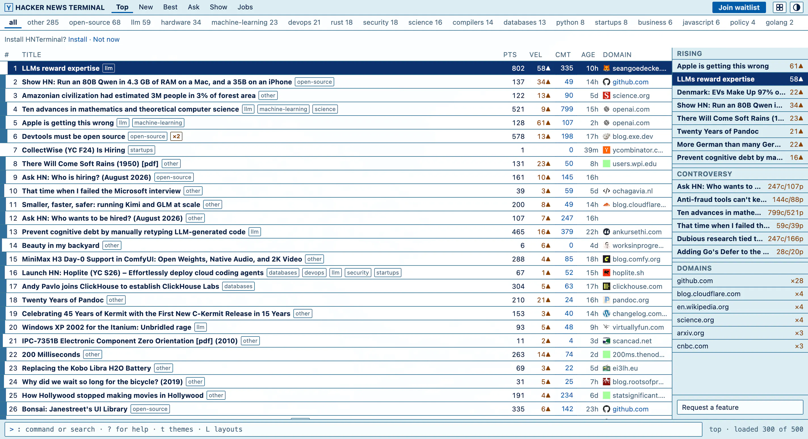Click the pandoc.org favicon
Viewport: 808px width, 439px height.
(606, 300)
